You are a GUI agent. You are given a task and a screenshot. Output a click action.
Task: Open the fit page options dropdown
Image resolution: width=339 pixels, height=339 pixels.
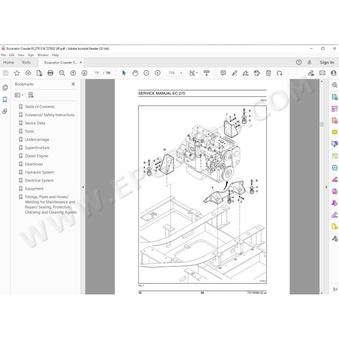197,73
